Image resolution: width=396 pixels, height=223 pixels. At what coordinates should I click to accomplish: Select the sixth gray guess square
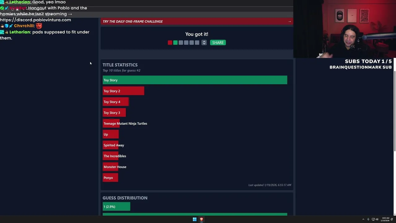(x=197, y=43)
